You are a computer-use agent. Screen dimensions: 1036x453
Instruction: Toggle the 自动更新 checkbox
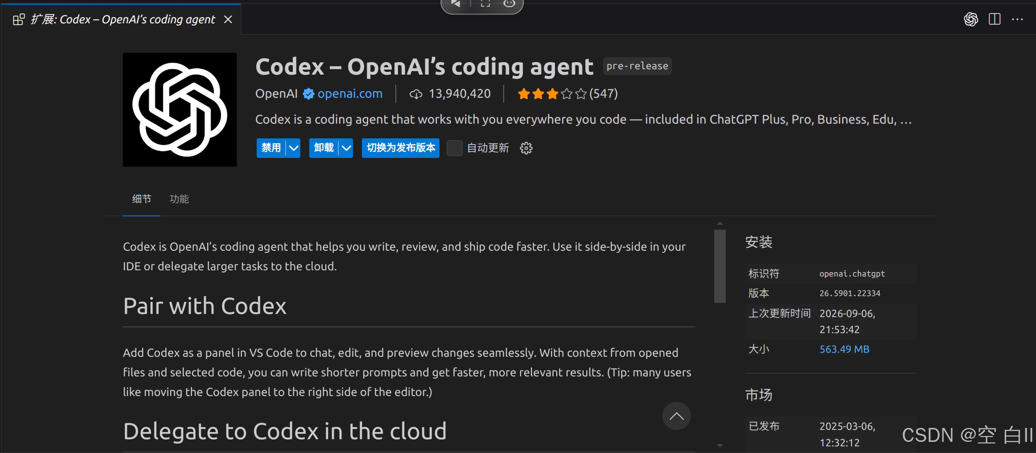pos(454,148)
